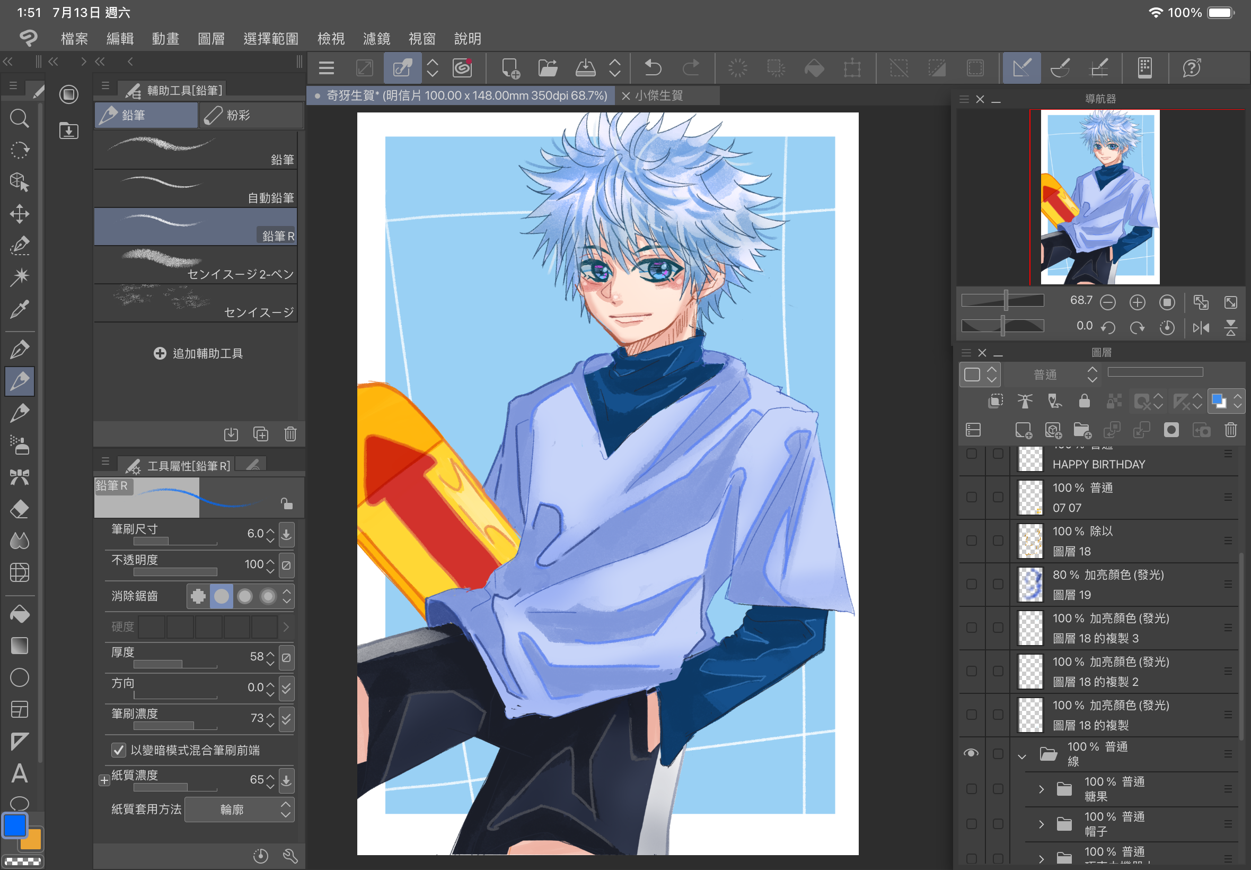The image size is (1251, 870).
Task: Flip canvas horizontally in navigator
Action: [x=1201, y=328]
